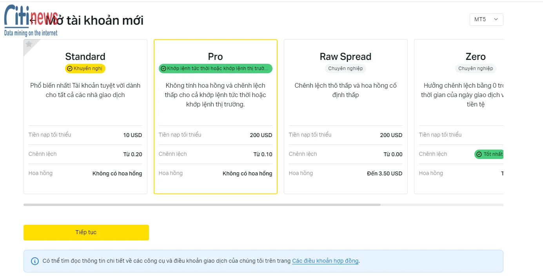The height and width of the screenshot is (278, 543).
Task: Click the back arrow beside Mở tài khoản mới
Action: [33, 20]
